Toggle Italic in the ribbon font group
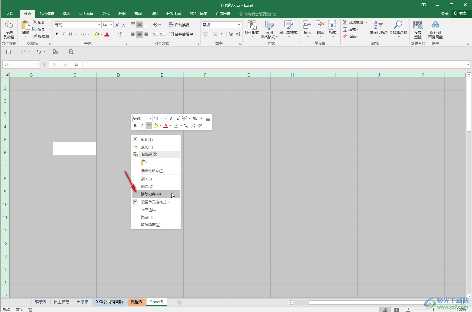472x312 pixels. (x=64, y=34)
